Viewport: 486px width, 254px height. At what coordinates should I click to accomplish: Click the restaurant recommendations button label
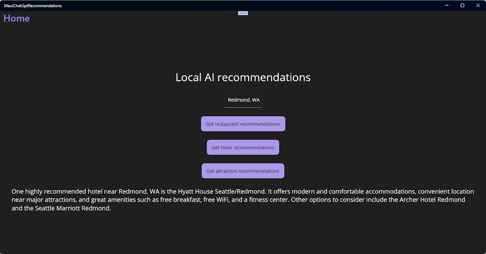coord(243,124)
